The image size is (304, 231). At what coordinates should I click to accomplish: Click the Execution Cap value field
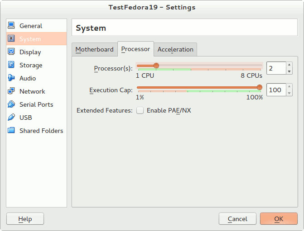tap(275, 90)
